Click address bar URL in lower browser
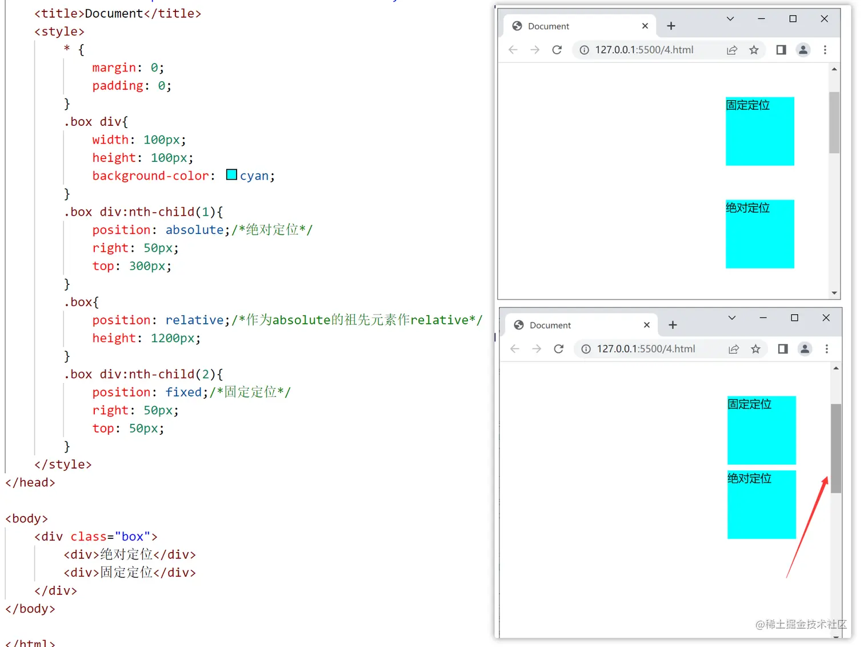 (x=646, y=349)
